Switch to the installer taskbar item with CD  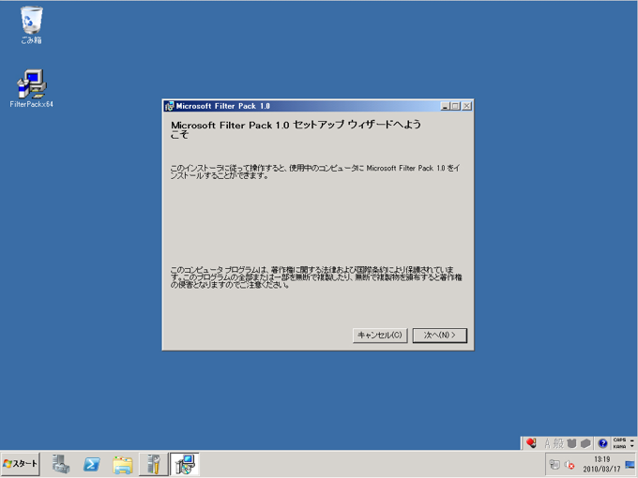[x=185, y=464]
